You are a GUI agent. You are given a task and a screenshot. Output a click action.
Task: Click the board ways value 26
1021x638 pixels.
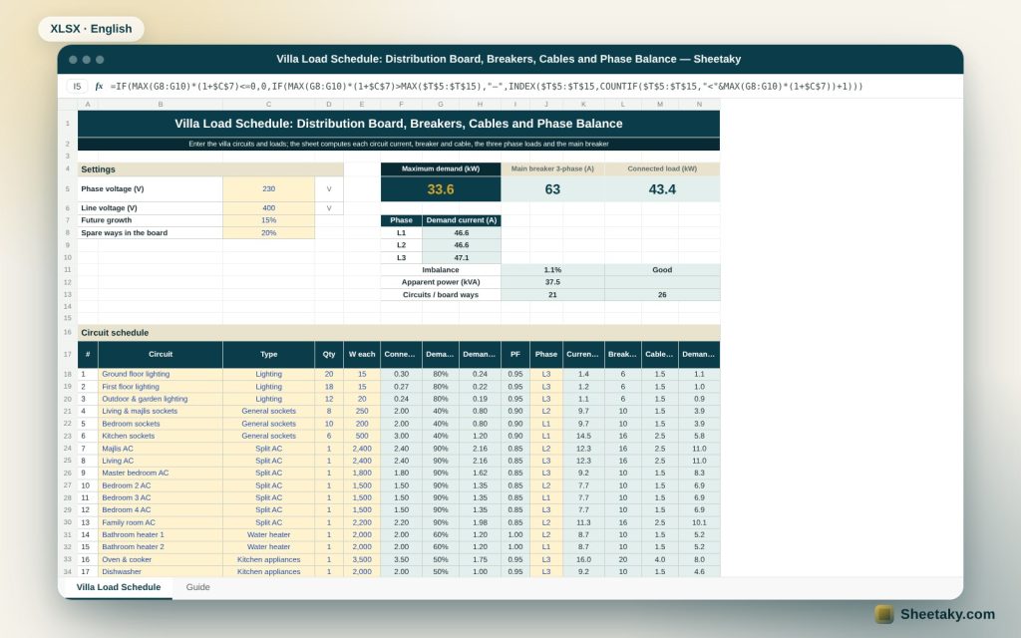(662, 295)
